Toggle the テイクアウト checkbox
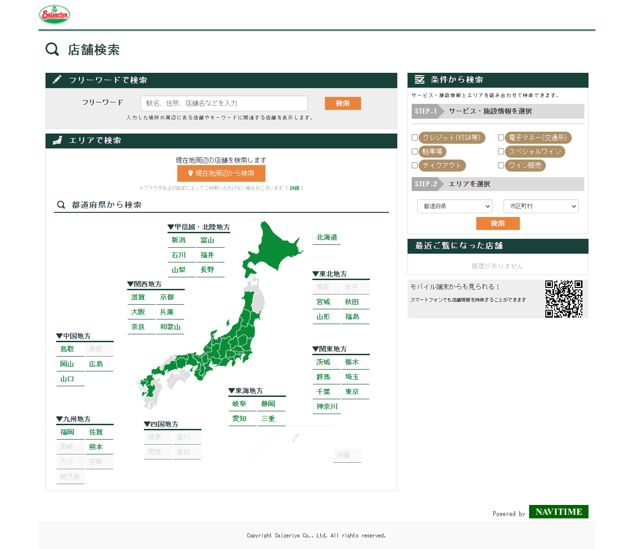 [x=415, y=166]
